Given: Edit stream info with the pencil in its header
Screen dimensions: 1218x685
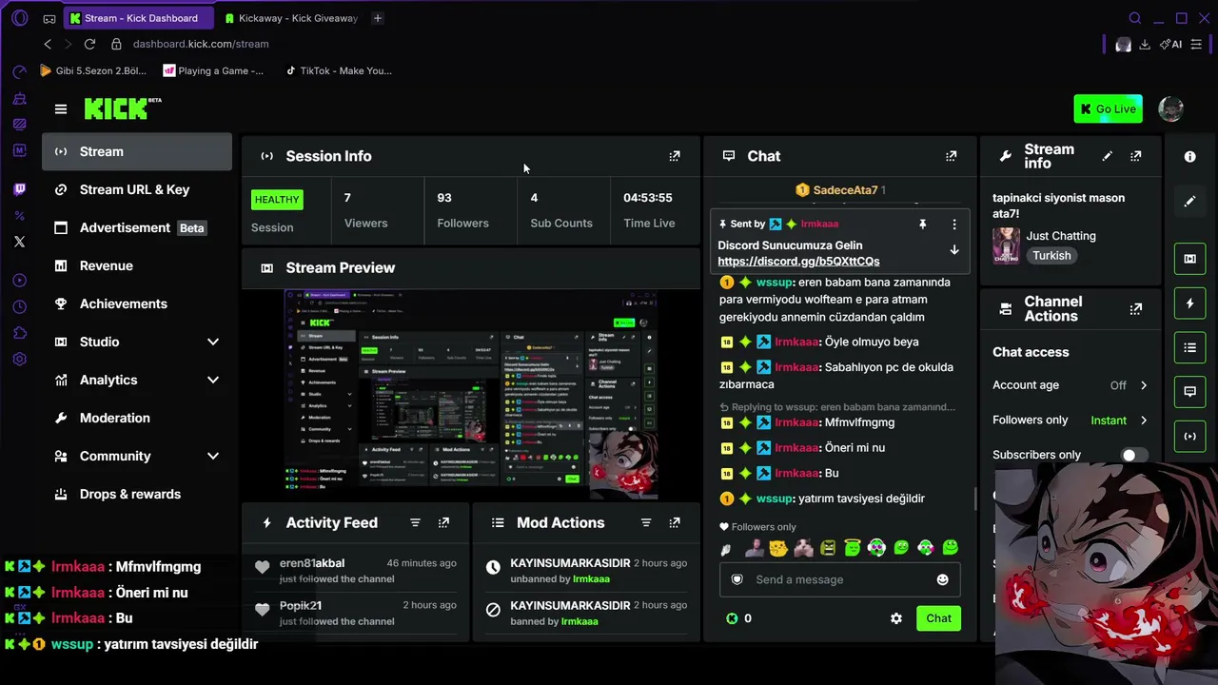Looking at the screenshot, I should (1107, 156).
